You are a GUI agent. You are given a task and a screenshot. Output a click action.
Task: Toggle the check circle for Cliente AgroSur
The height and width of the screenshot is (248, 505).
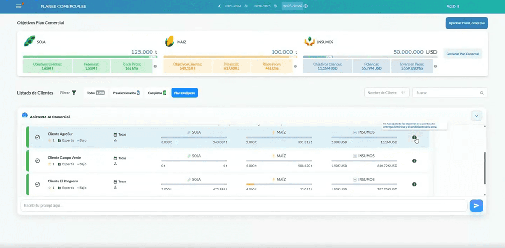37,137
